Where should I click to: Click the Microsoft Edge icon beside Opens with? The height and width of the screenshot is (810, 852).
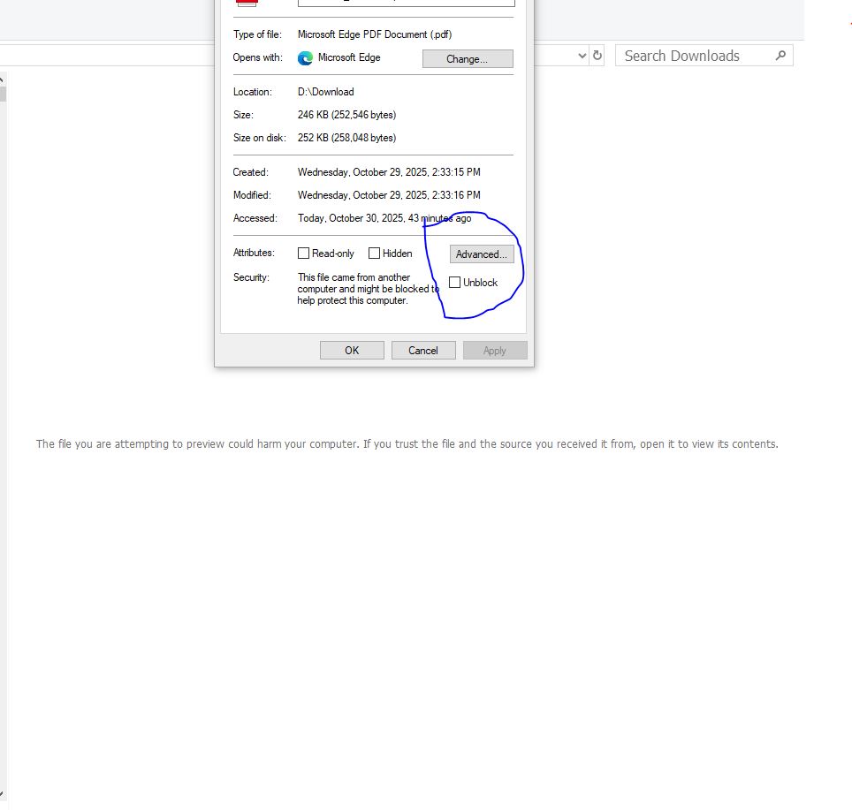305,58
